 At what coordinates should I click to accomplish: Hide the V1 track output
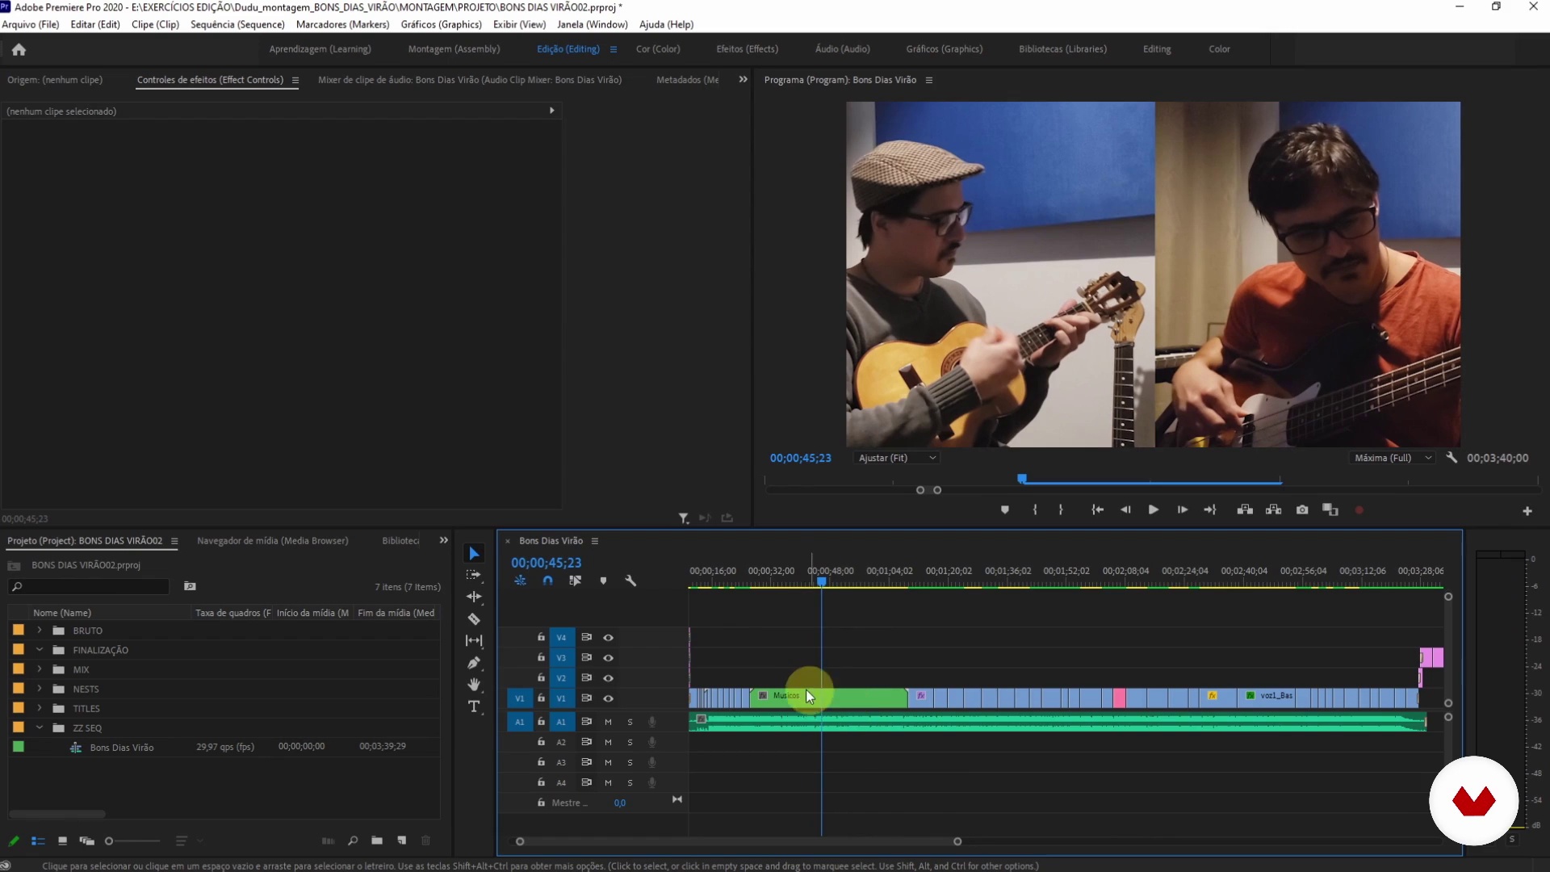[x=609, y=698]
